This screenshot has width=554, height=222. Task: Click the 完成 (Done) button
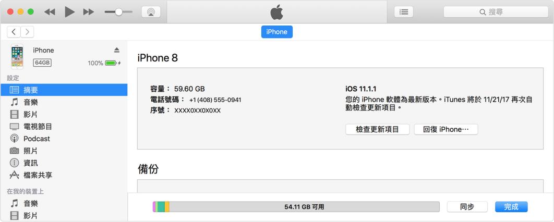tap(511, 207)
